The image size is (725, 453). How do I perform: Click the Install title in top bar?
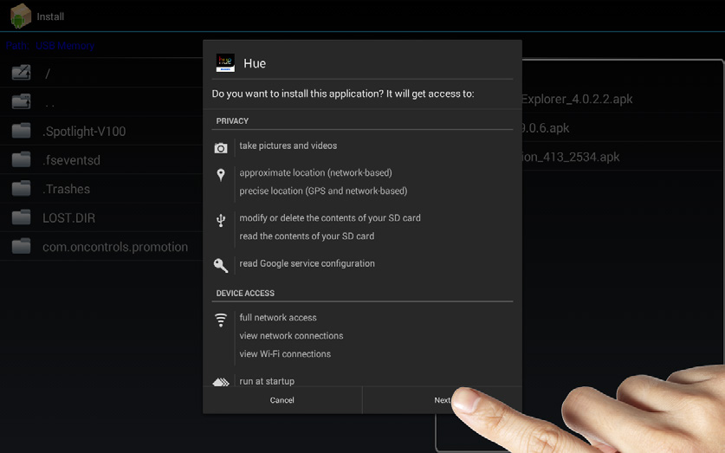click(x=50, y=16)
